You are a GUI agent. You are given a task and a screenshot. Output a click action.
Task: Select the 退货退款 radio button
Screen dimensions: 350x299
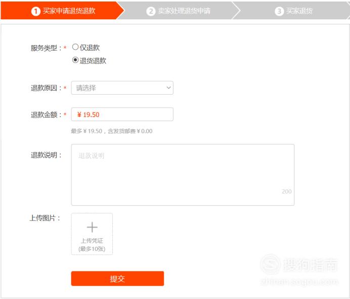(75, 60)
